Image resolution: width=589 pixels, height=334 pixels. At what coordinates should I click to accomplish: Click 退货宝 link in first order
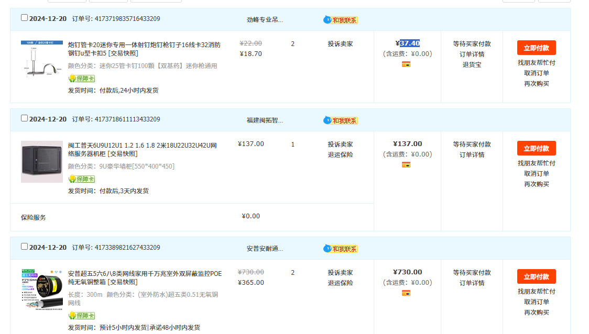pyautogui.click(x=472, y=65)
